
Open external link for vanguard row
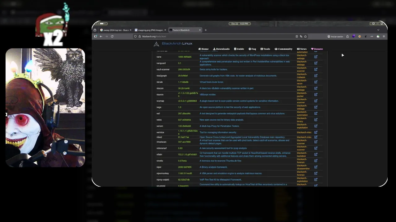pyautogui.click(x=316, y=63)
